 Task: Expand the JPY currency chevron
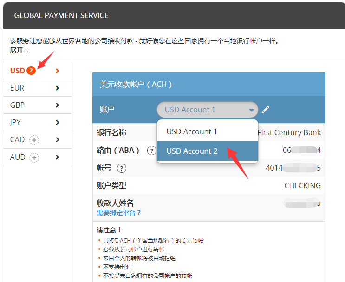[x=58, y=122]
